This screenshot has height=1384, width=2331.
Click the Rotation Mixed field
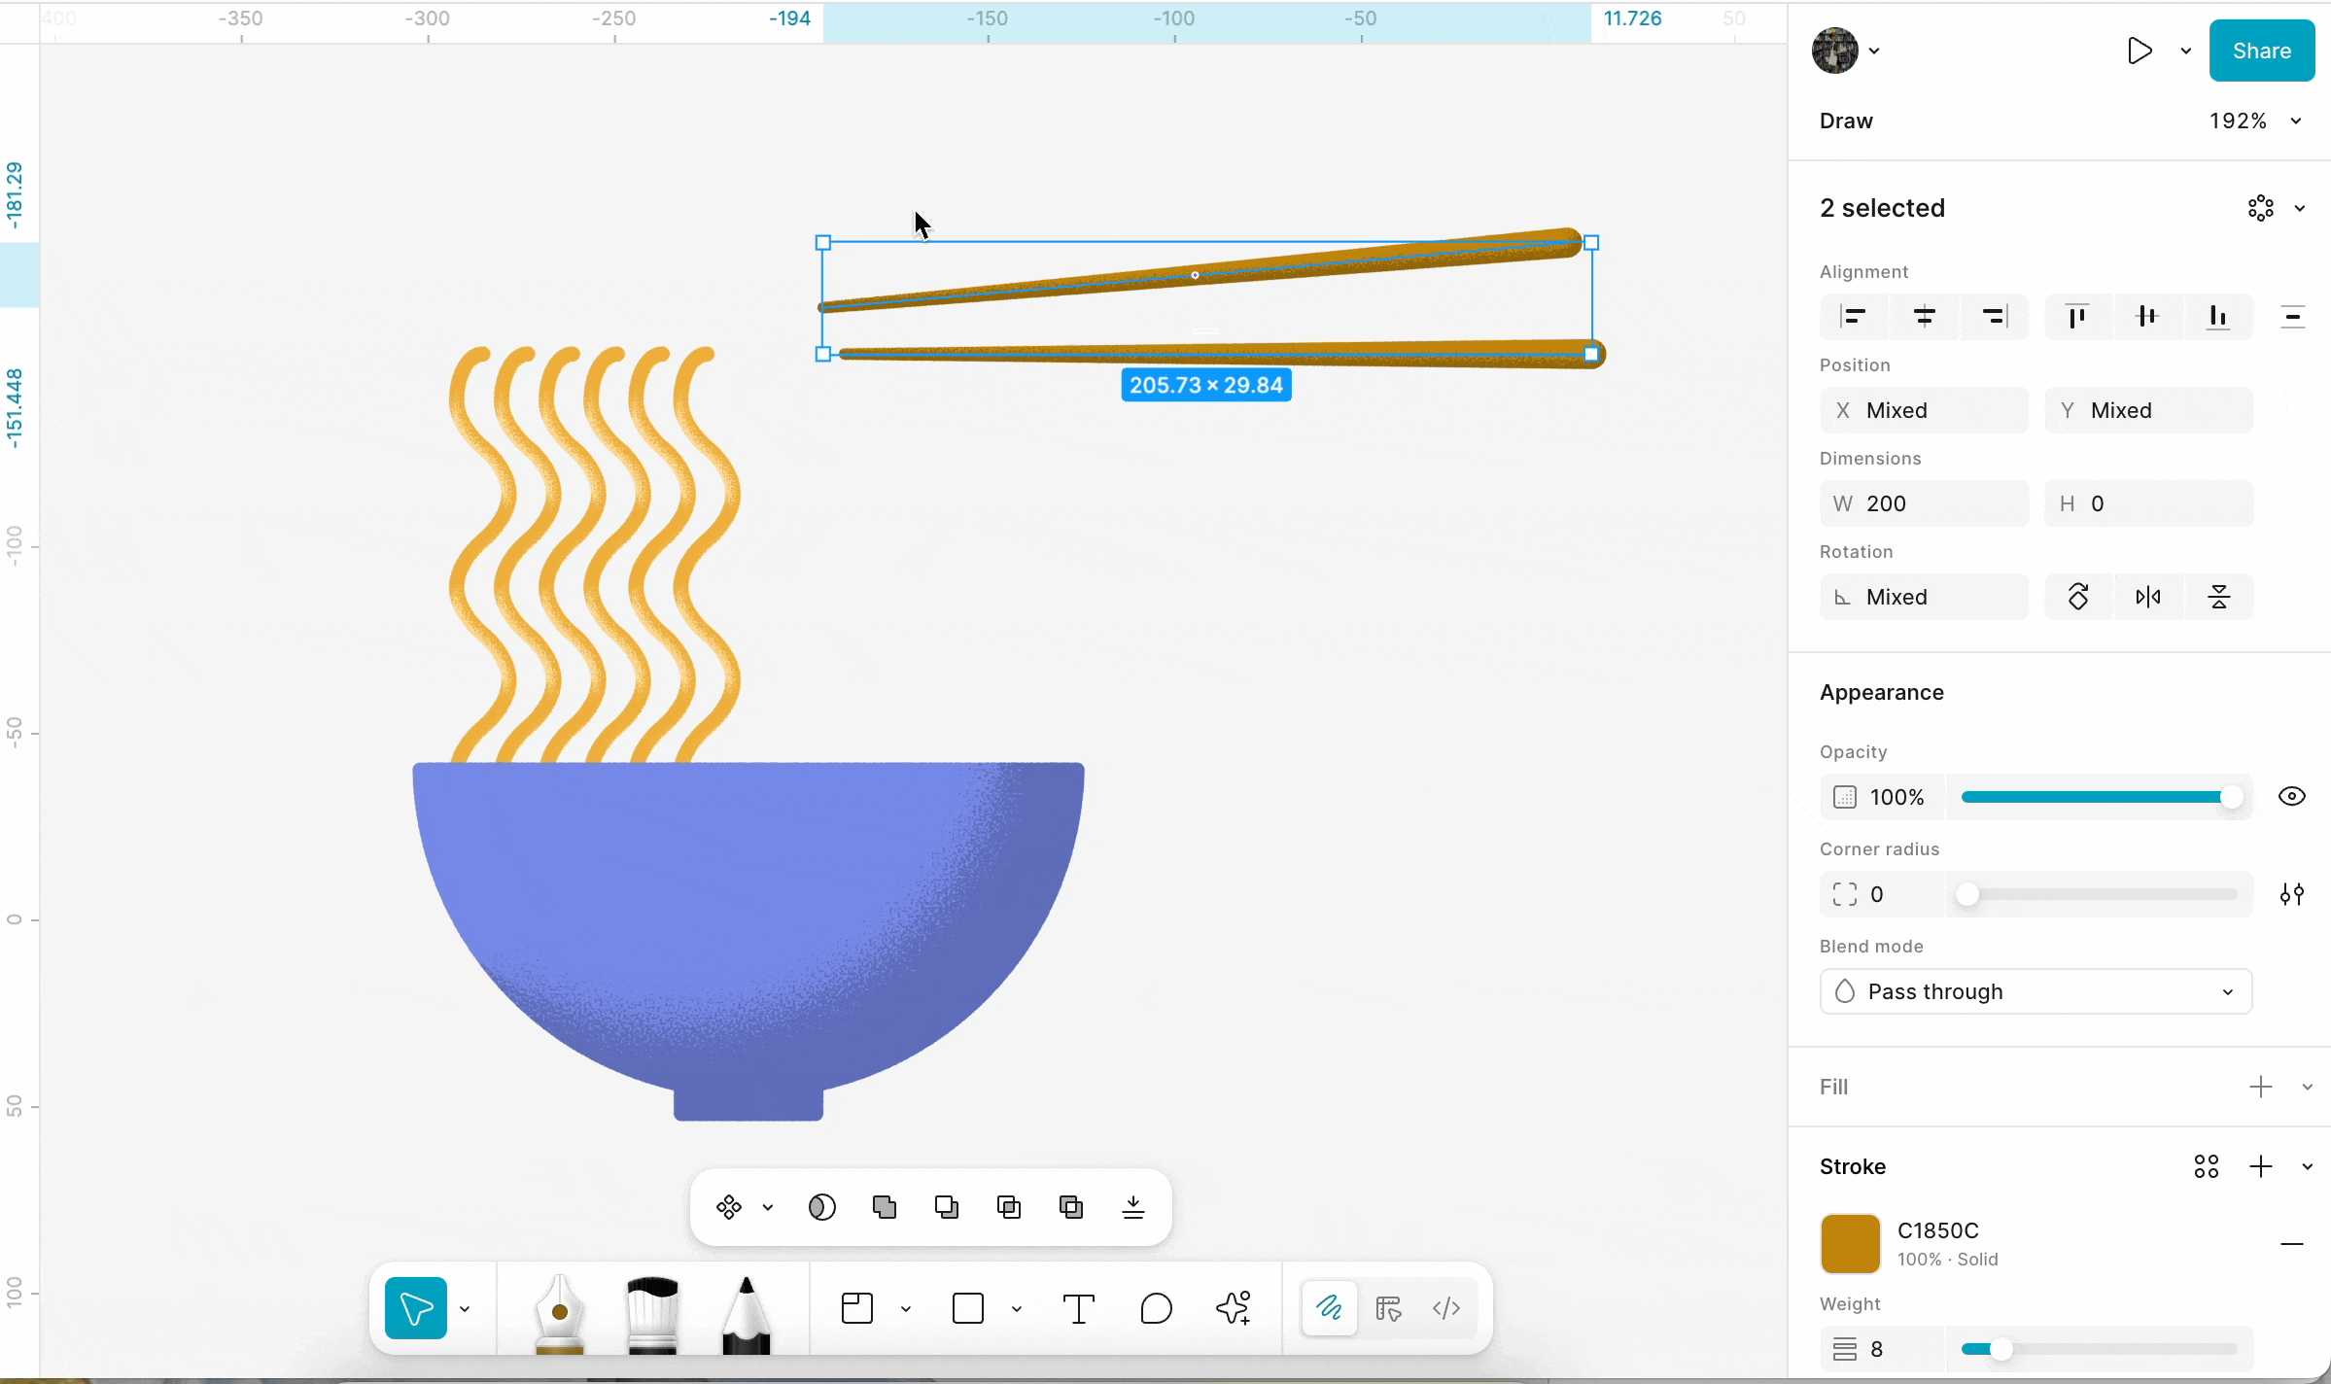click(x=1924, y=597)
